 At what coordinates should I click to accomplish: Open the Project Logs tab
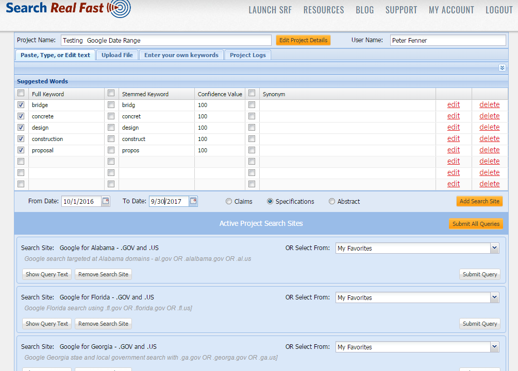coord(248,55)
